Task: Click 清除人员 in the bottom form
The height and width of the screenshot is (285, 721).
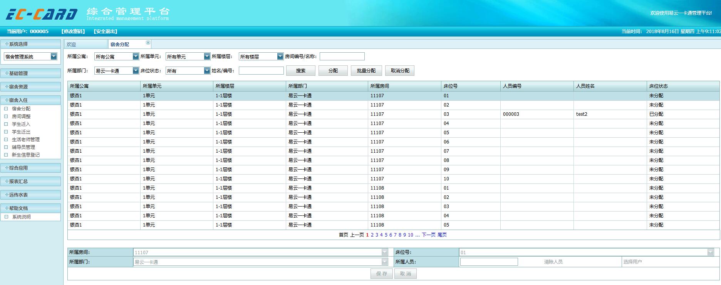Action: pyautogui.click(x=553, y=262)
